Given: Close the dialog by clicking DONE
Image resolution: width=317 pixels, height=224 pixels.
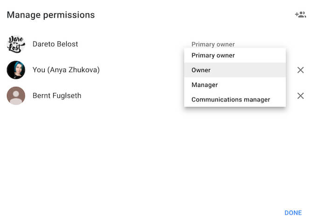Looking at the screenshot, I should coord(293,213).
